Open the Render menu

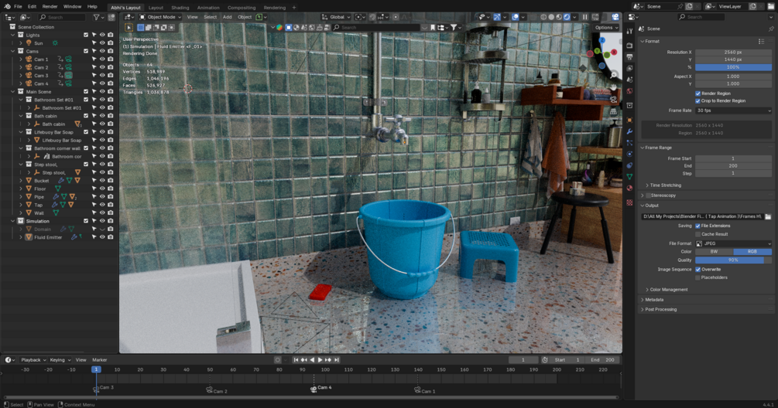(x=50, y=6)
